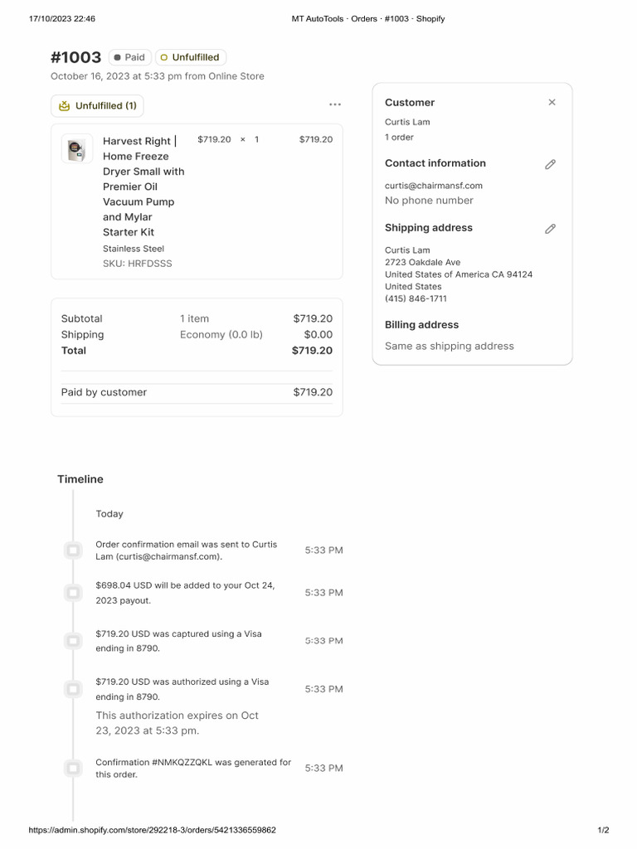Click timeline marker for Visa authorized event

coord(73,689)
